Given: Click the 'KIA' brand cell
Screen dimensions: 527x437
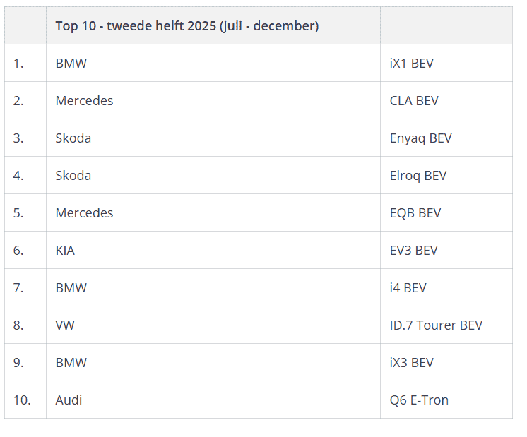Looking at the screenshot, I should click(65, 251).
